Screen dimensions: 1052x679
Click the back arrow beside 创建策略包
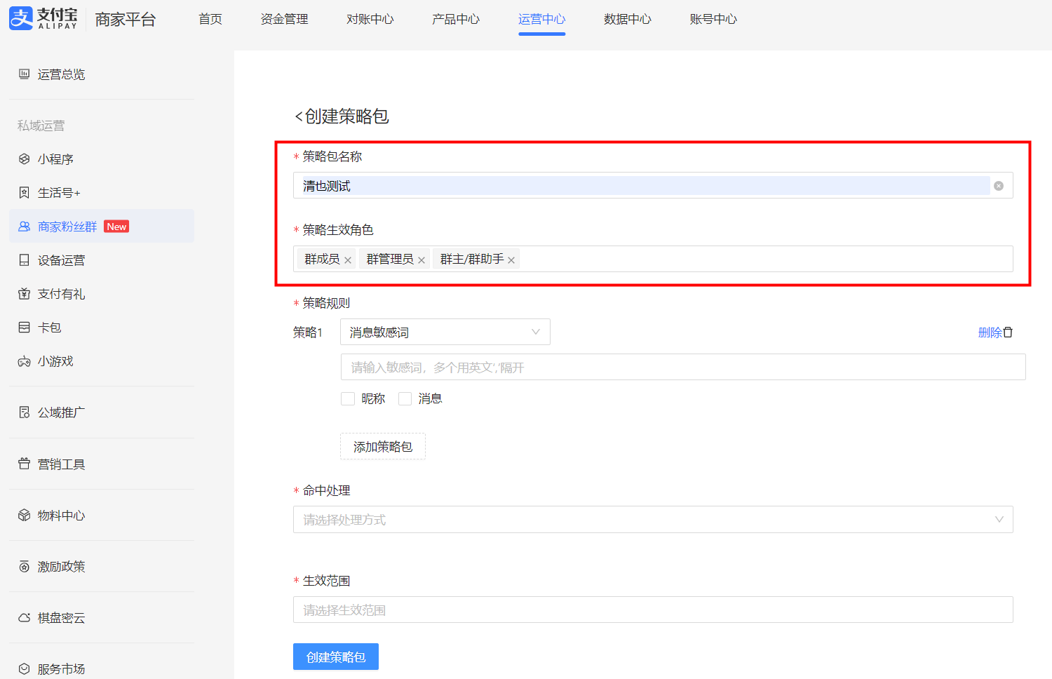click(x=299, y=116)
